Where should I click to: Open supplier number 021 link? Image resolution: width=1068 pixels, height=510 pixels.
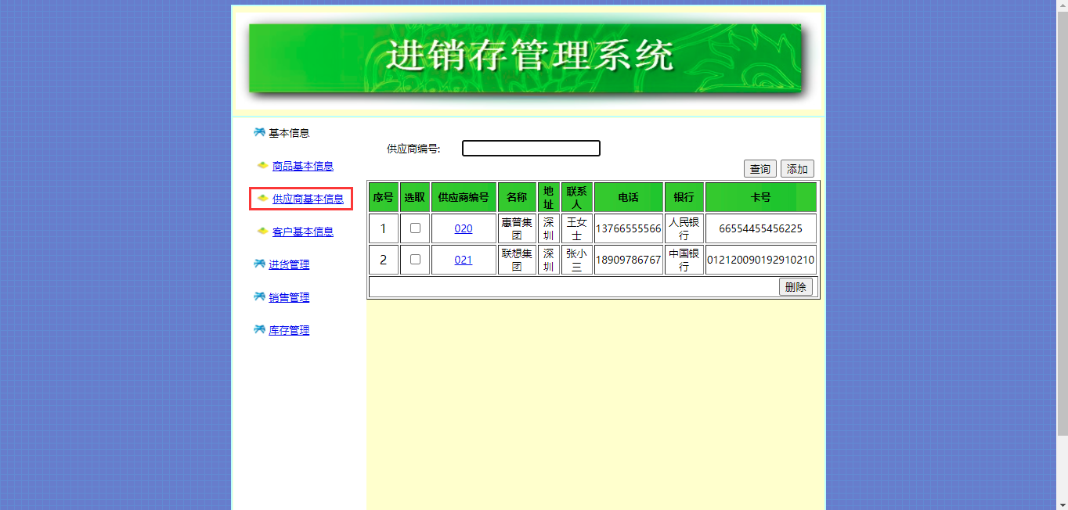coord(464,260)
